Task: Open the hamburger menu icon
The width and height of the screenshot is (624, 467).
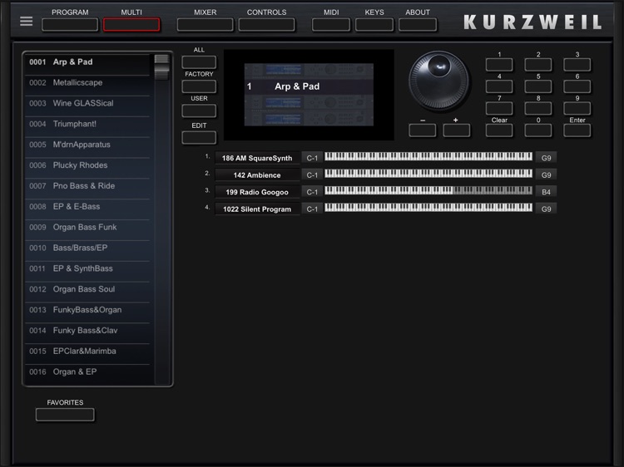Action: coord(27,21)
